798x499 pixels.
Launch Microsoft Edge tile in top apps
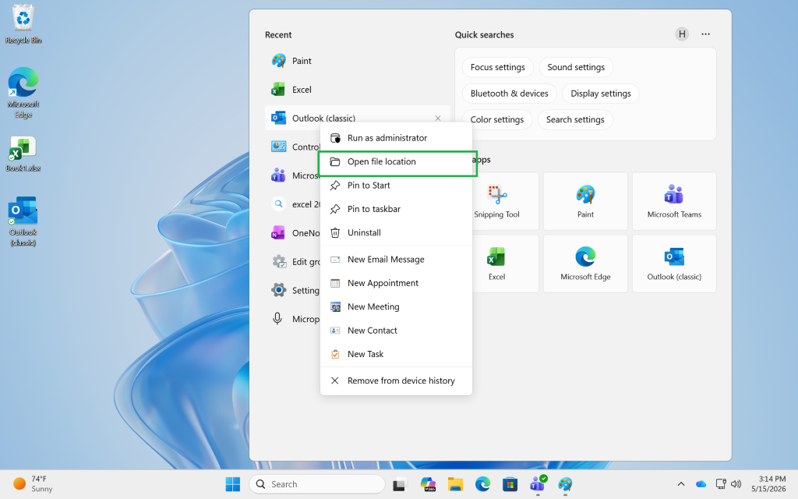pyautogui.click(x=585, y=264)
